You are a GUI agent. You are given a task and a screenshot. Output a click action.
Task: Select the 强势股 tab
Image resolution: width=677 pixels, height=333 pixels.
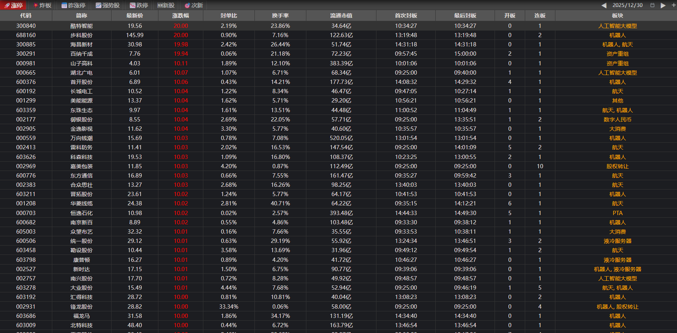(x=107, y=5)
